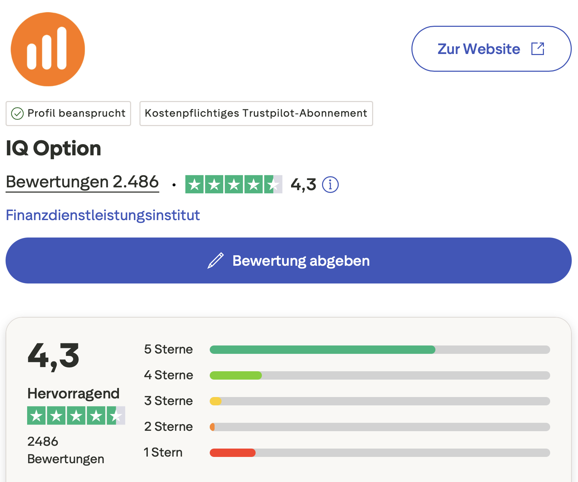The width and height of the screenshot is (578, 482).
Task: Filter reviews by 5 Sterne
Action: click(168, 349)
